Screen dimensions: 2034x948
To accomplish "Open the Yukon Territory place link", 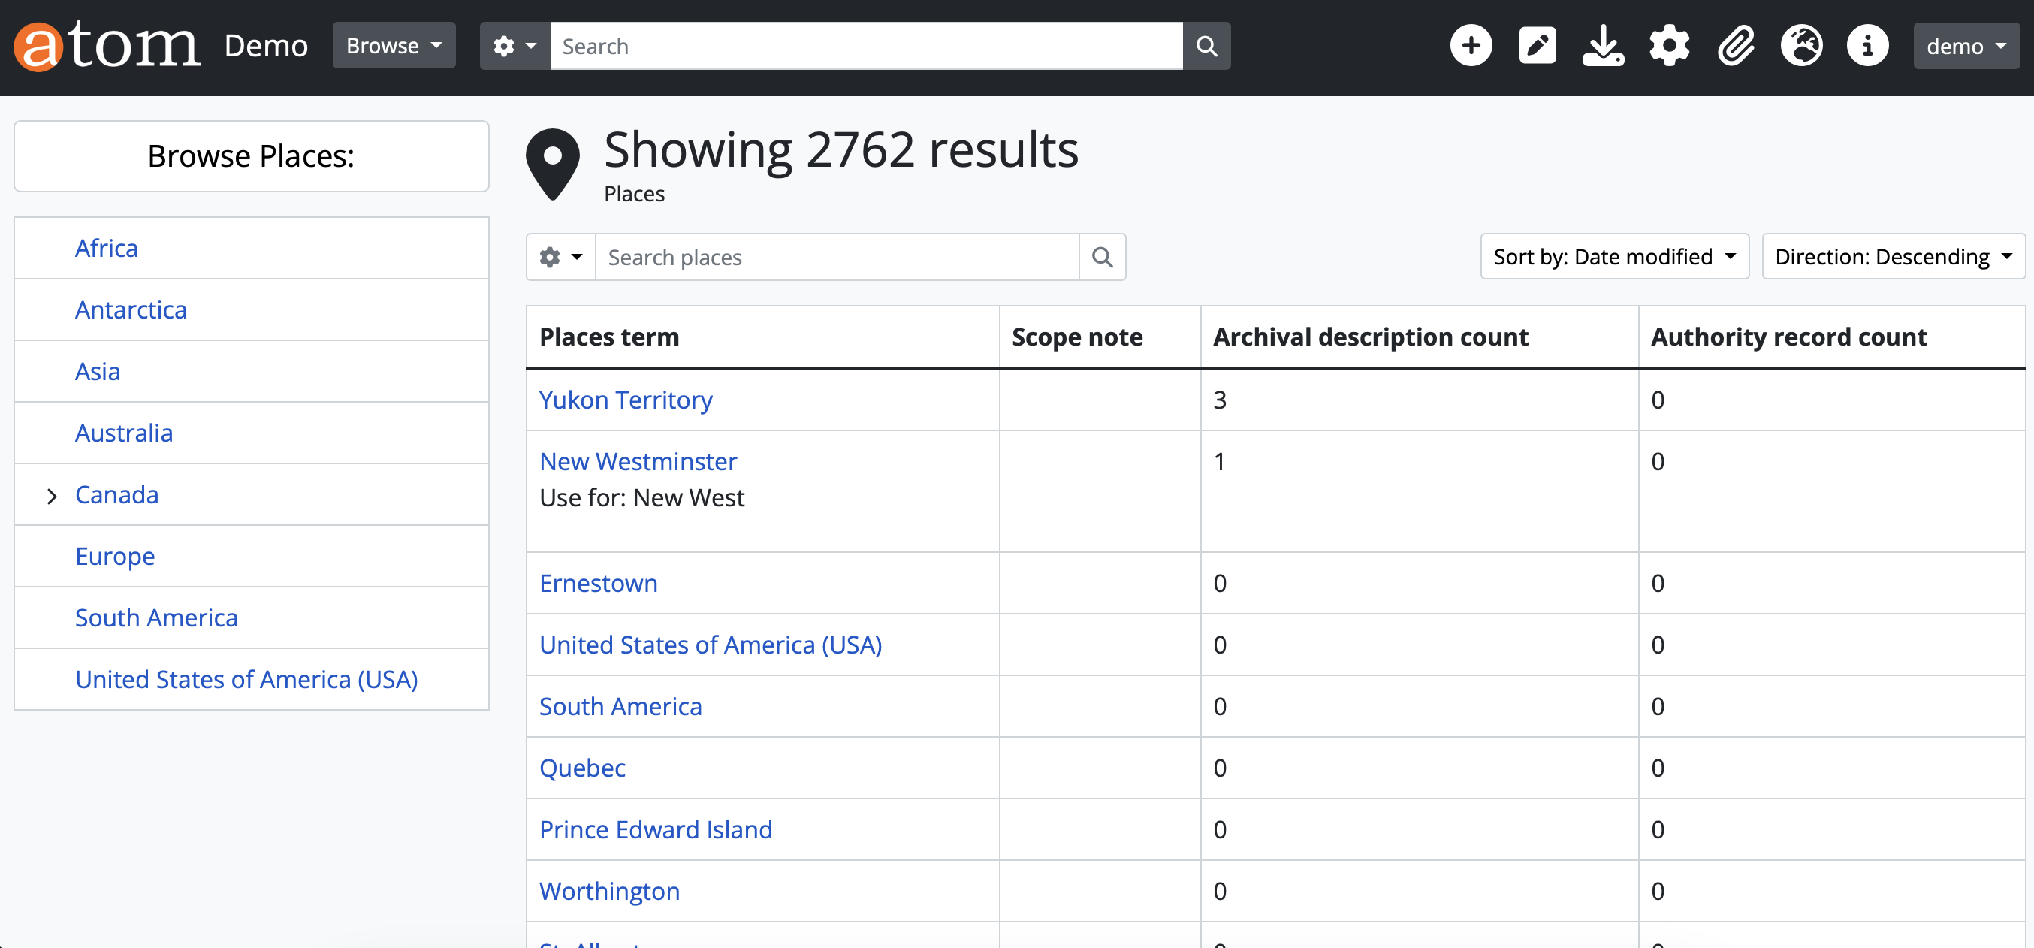I will [626, 400].
